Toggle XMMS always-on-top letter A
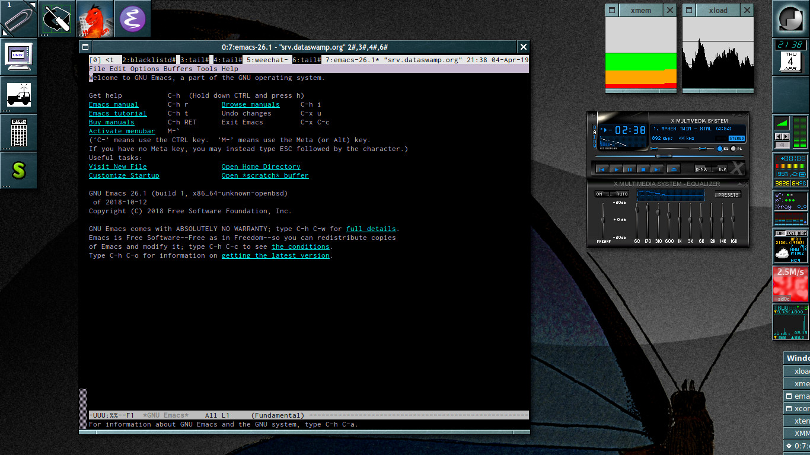 coord(595,132)
